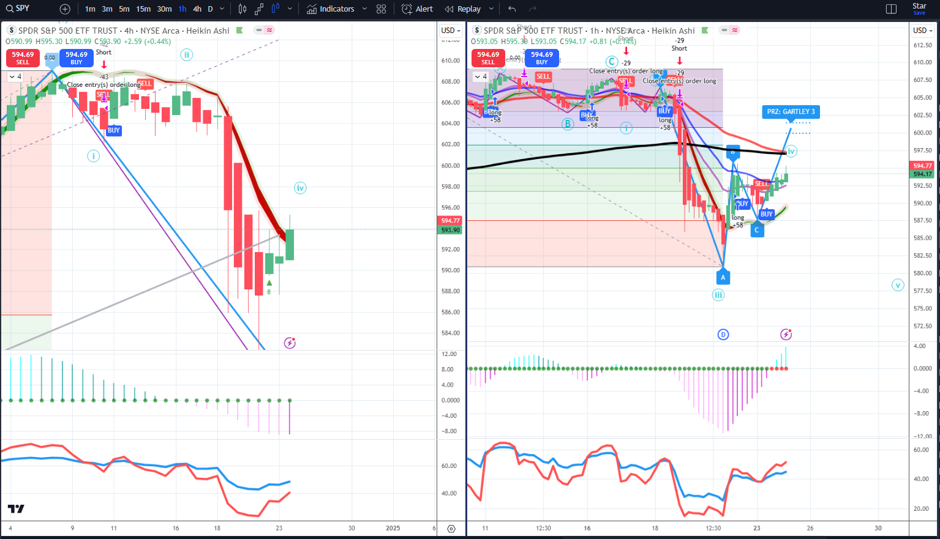Choose the candlestick chart style icon

pos(243,9)
